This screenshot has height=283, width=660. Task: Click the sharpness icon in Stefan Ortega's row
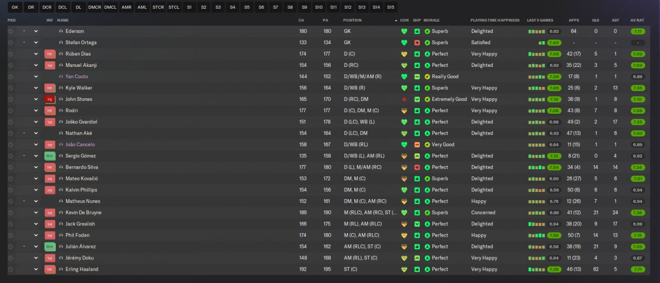pyautogui.click(x=417, y=43)
